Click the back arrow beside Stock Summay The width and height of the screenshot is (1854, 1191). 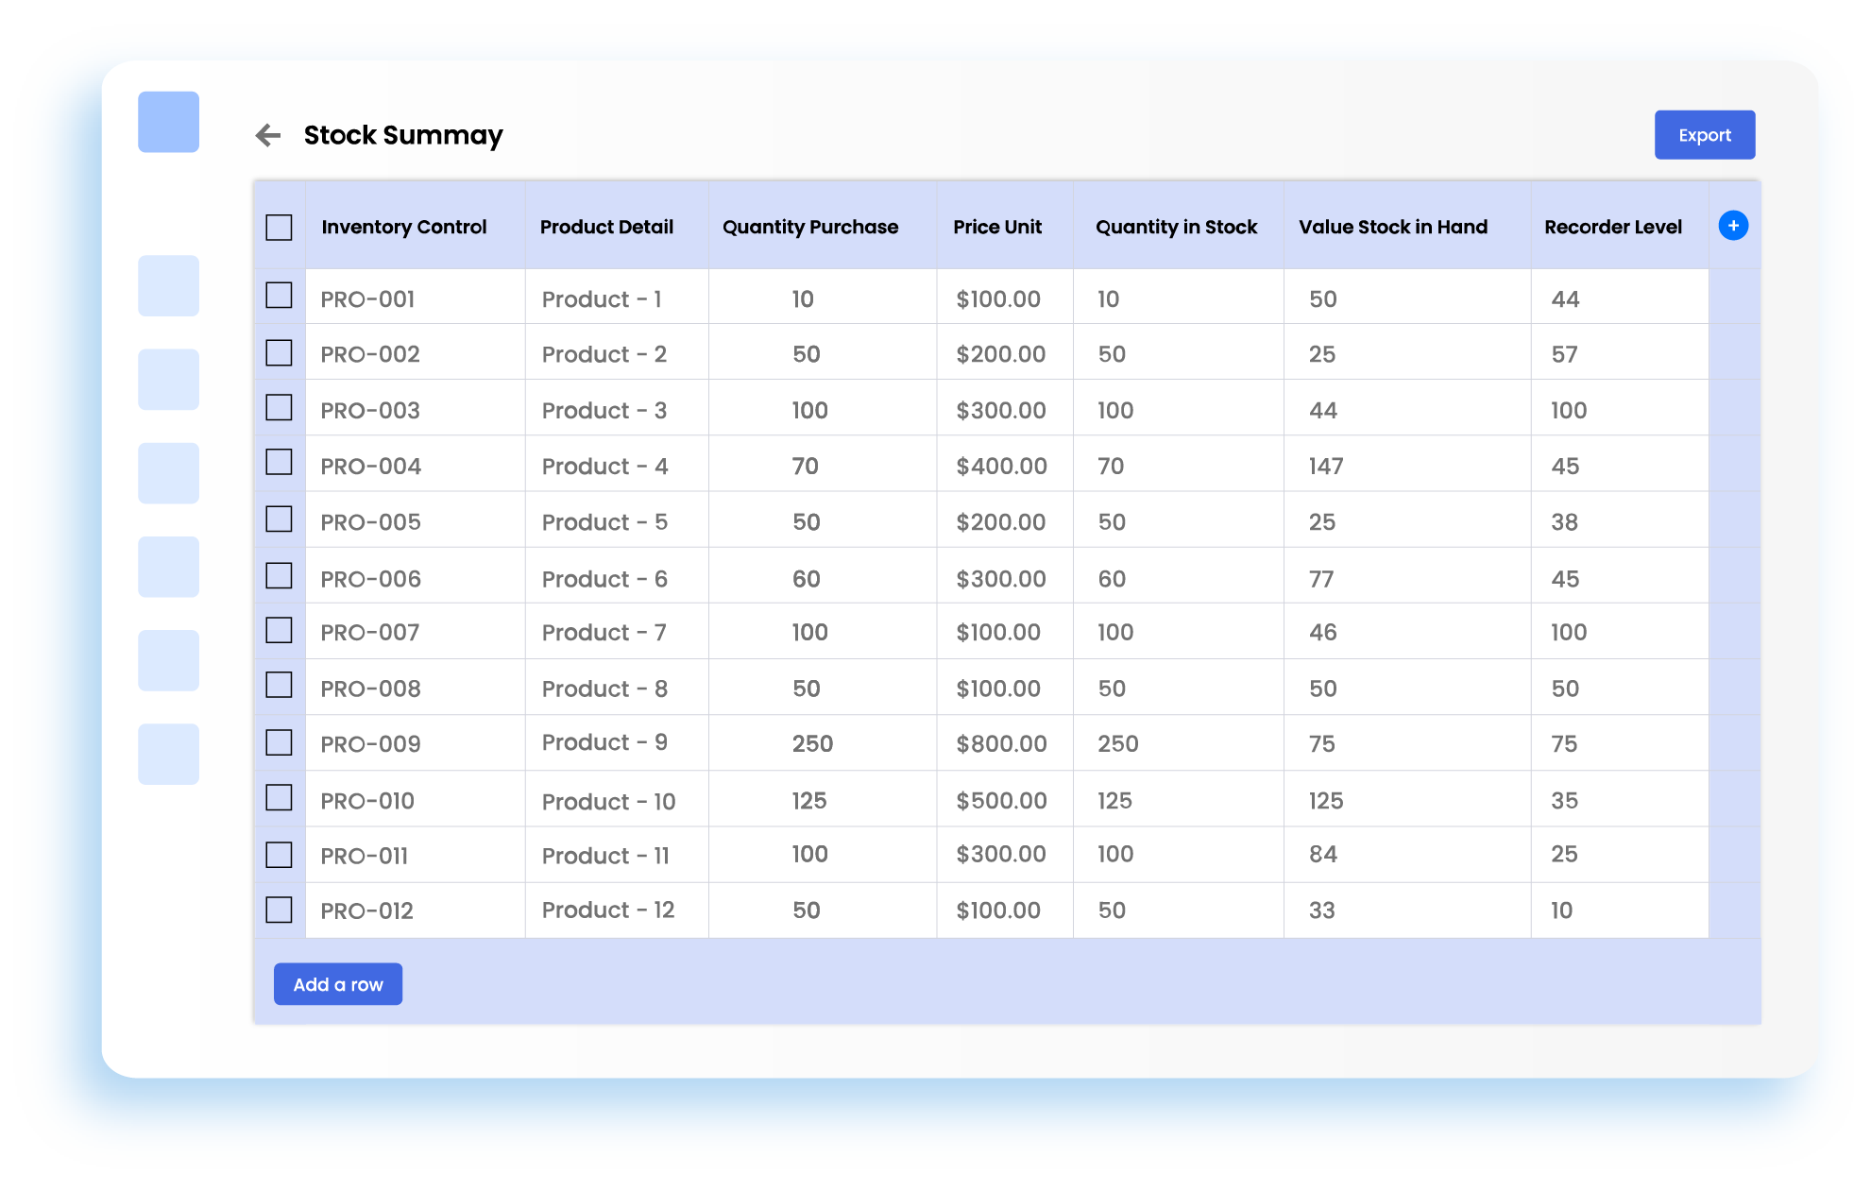268,135
